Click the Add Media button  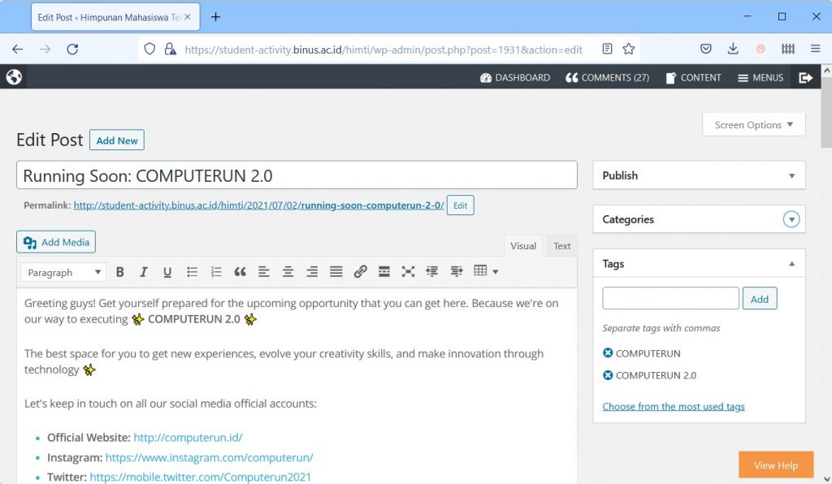pyautogui.click(x=56, y=242)
